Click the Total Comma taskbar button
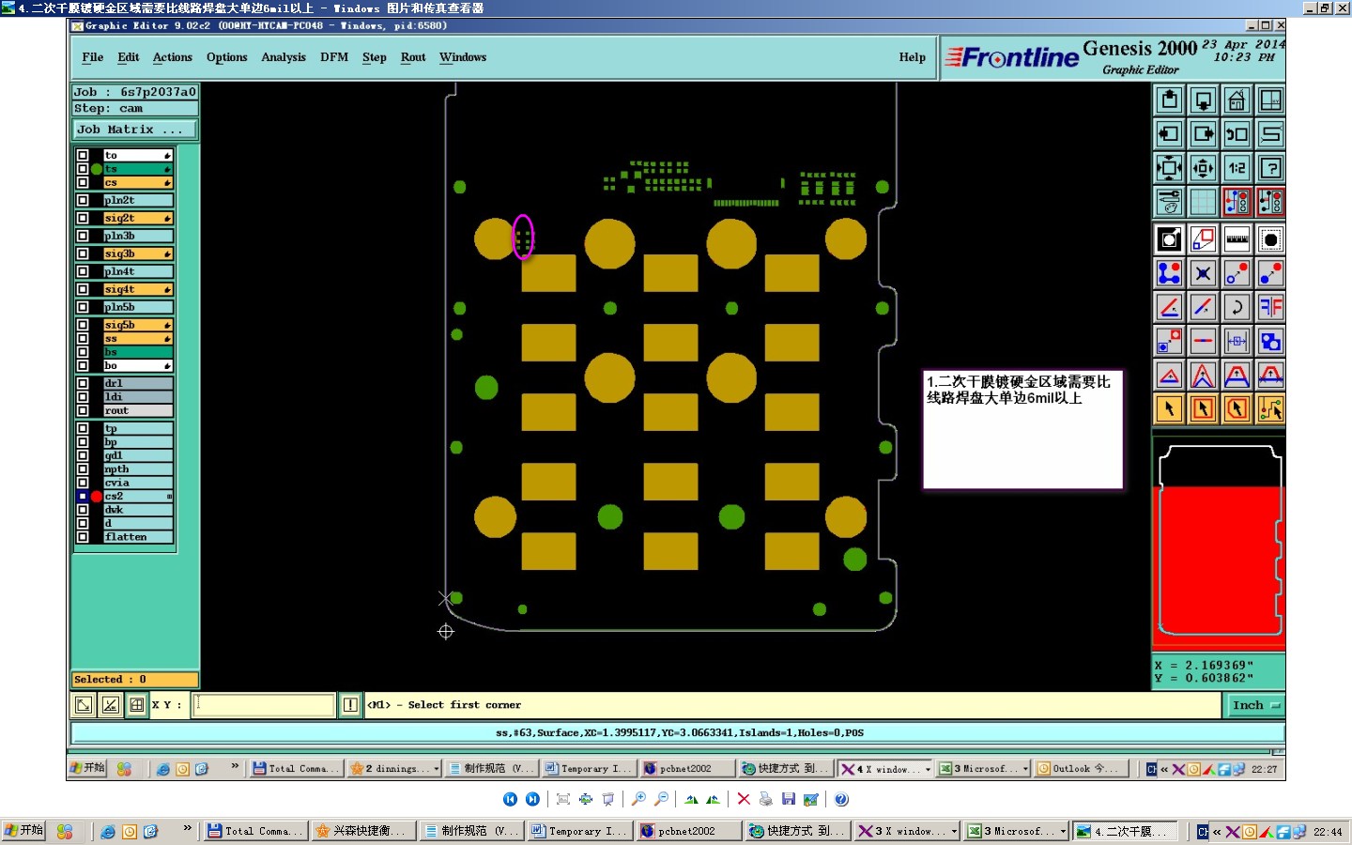This screenshot has height=845, width=1352. 255,832
